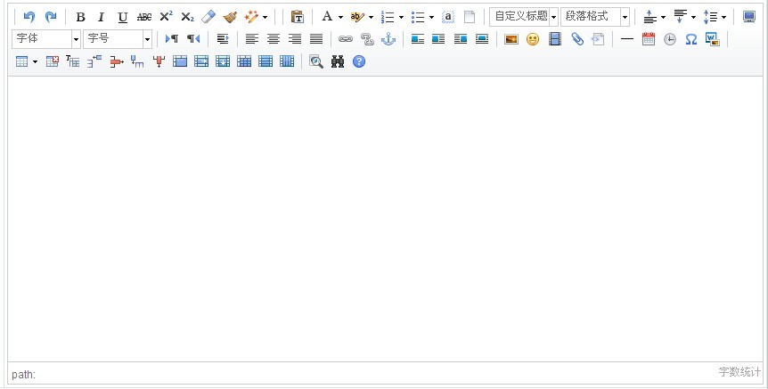Viewport: 768px width, 389px height.
Task: Open the 段落格式 dropdown
Action: pyautogui.click(x=595, y=17)
